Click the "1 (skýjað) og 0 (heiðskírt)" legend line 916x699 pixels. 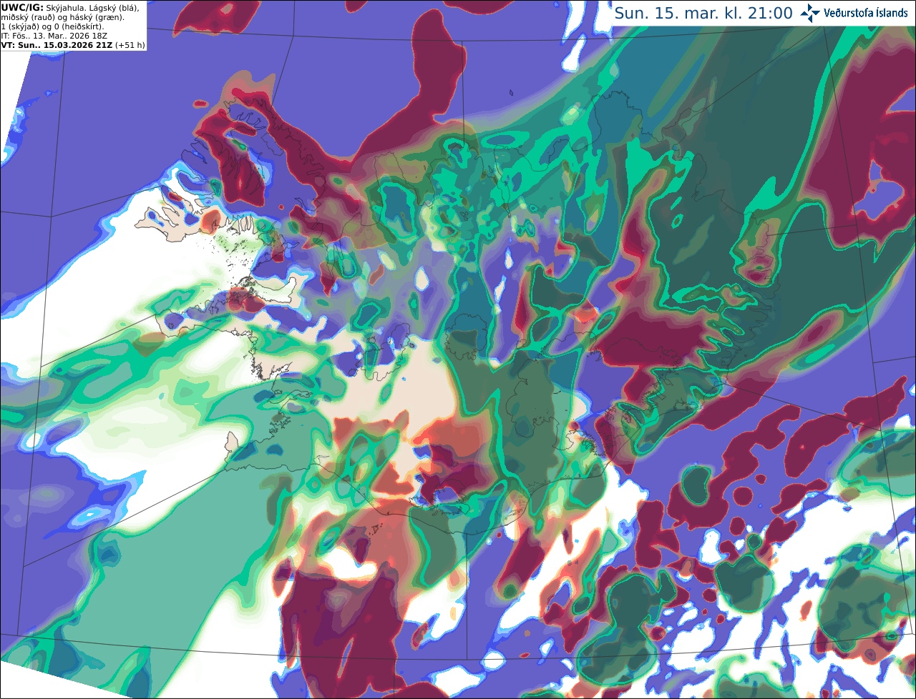[52, 27]
